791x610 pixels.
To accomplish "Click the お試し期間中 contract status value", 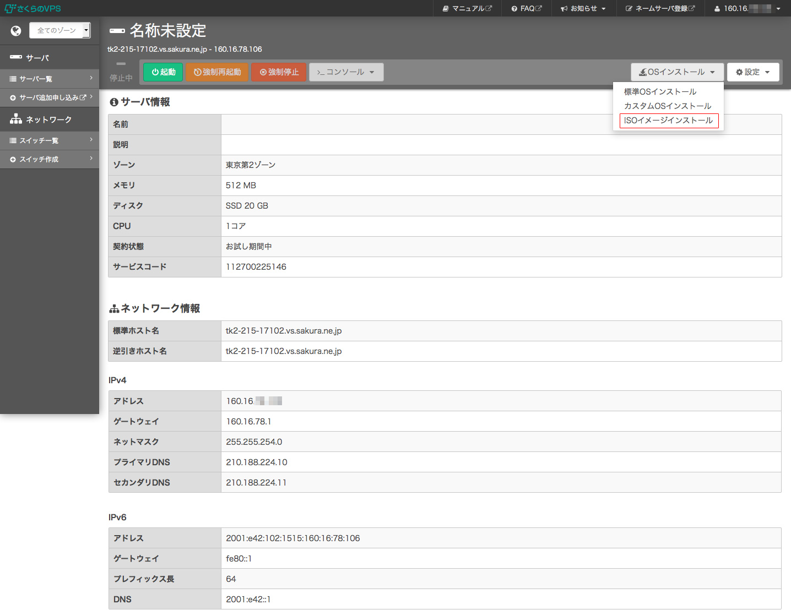I will [249, 247].
